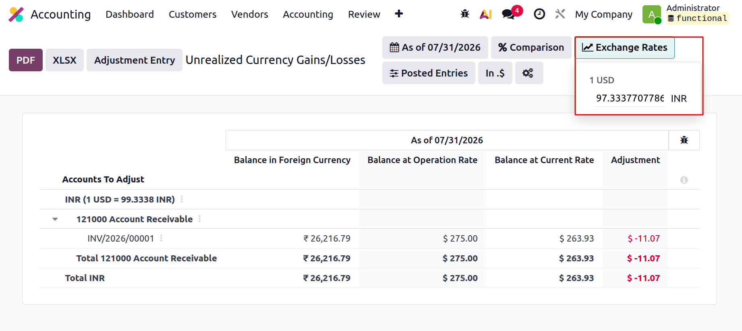Click the Accounting app title
The height and width of the screenshot is (331, 742).
click(x=61, y=14)
